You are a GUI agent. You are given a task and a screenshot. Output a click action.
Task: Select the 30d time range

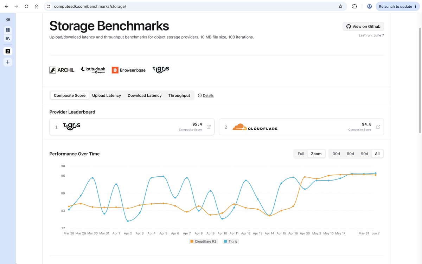[336, 154]
